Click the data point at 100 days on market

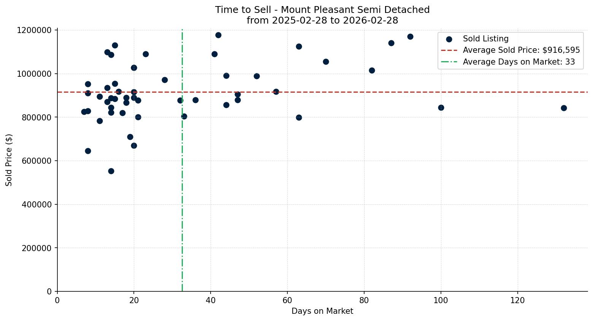click(441, 108)
